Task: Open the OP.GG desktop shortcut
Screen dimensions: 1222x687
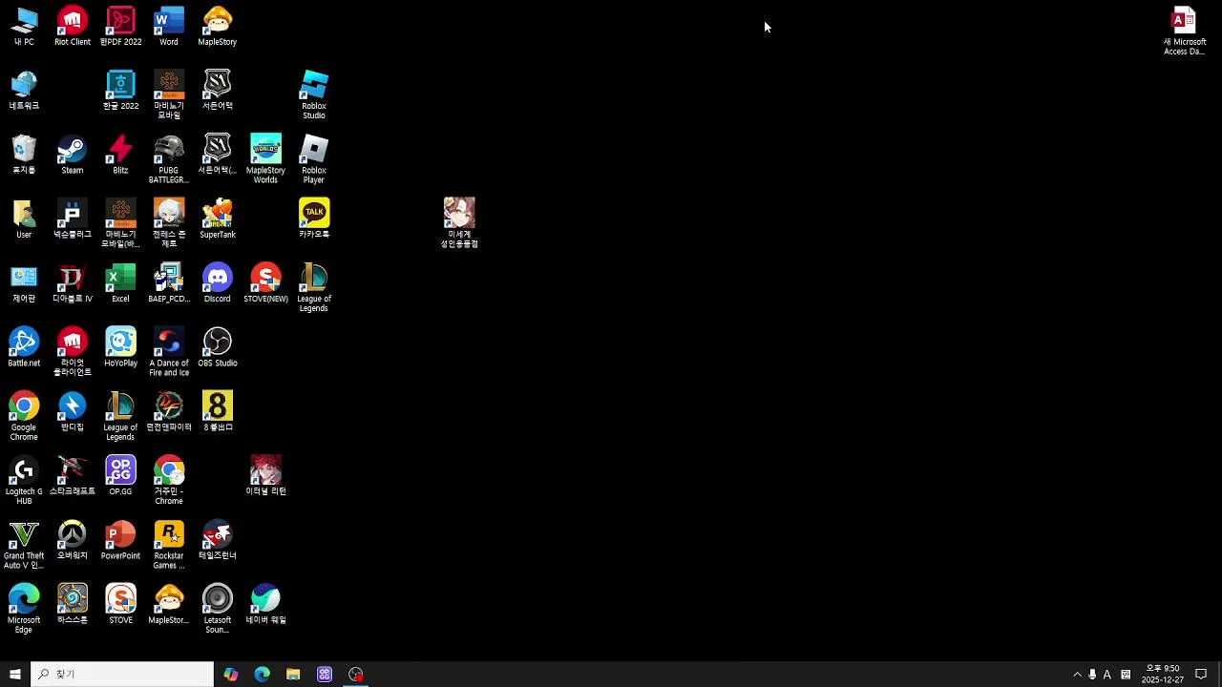Action: click(x=120, y=475)
